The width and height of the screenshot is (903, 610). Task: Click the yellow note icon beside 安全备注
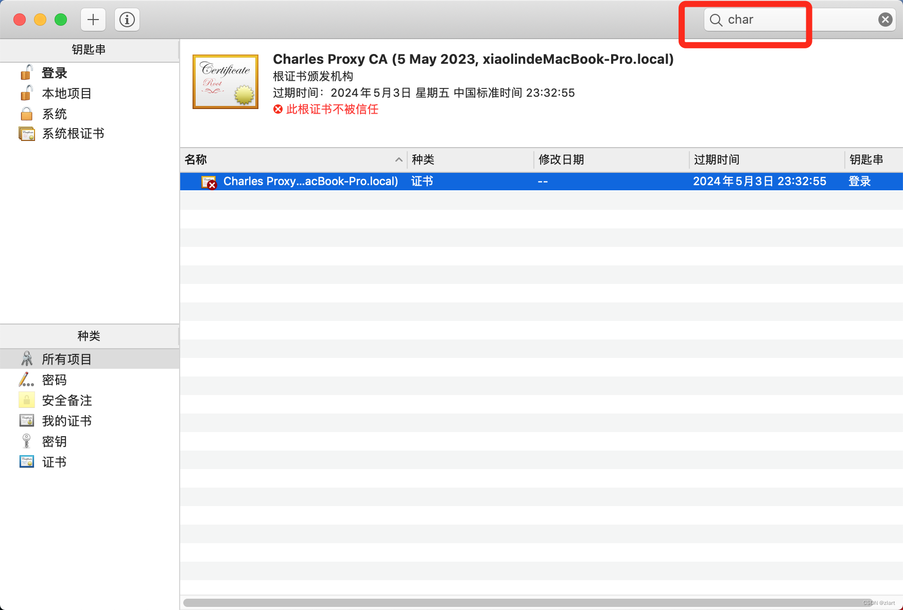click(27, 400)
